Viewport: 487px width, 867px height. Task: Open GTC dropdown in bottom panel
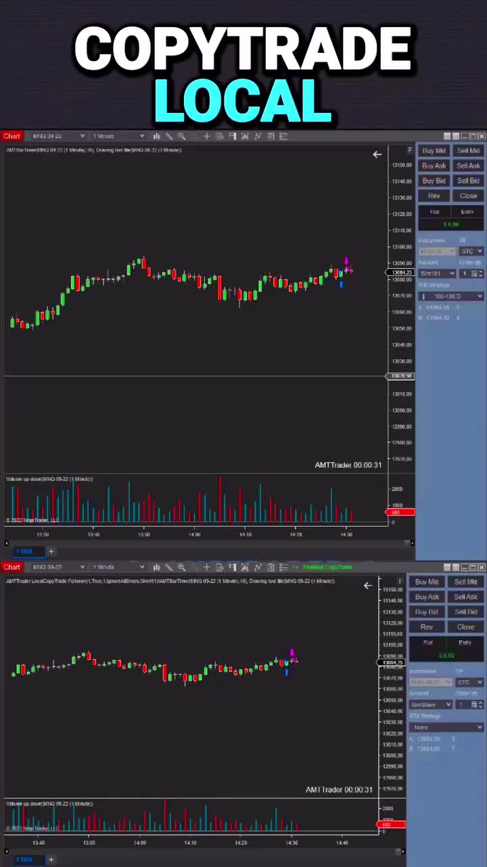pos(469,683)
